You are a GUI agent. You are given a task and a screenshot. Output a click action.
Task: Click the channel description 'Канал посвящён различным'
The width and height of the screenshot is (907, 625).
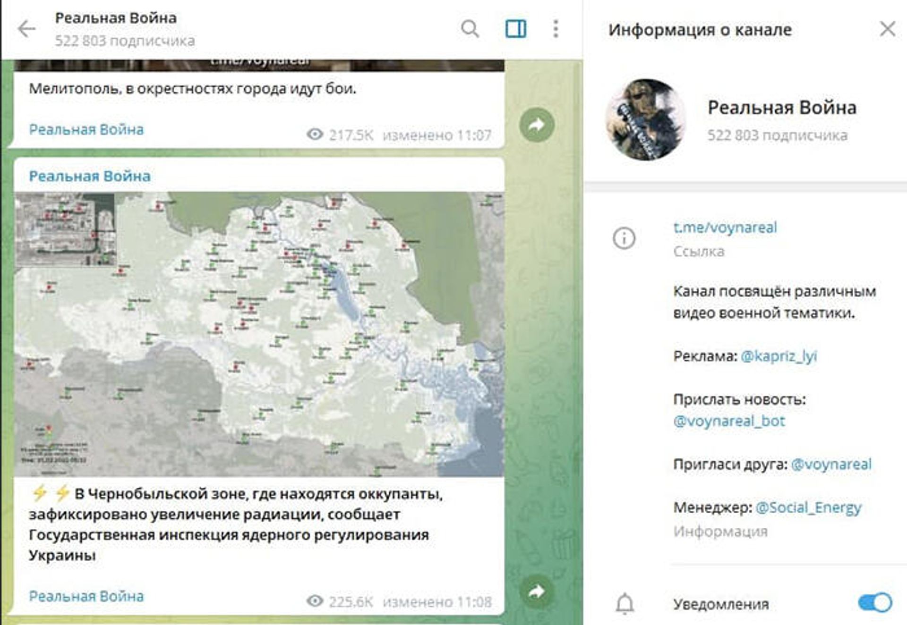(774, 302)
